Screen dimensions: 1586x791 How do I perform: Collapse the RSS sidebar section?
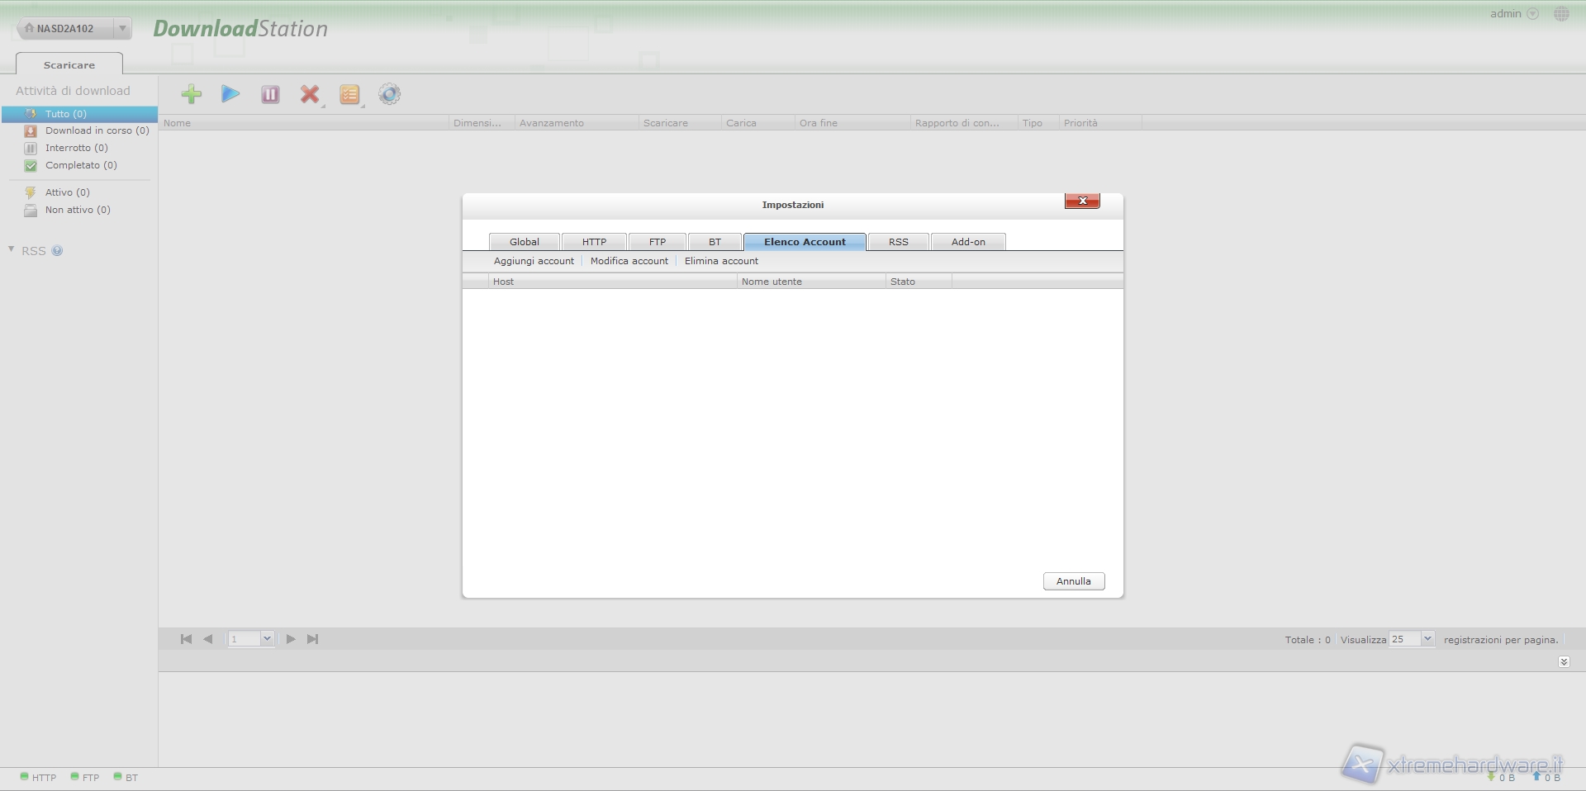pos(12,249)
